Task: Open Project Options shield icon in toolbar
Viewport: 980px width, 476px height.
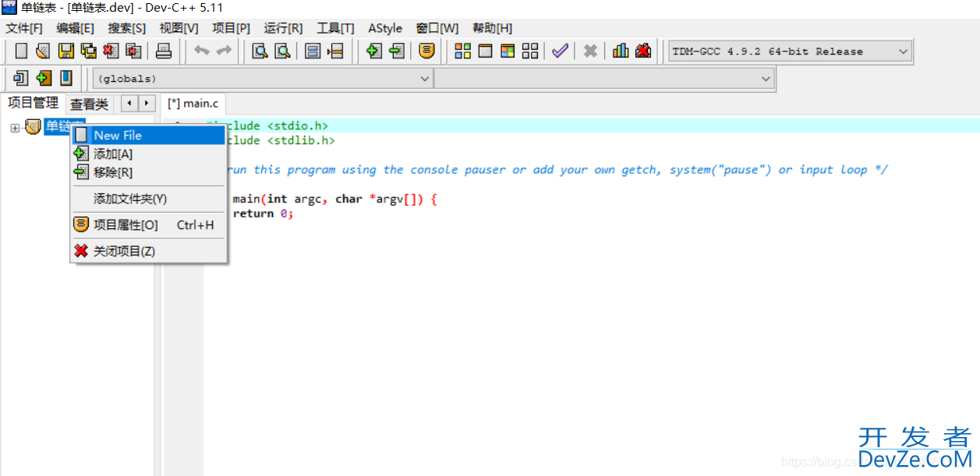Action: (426, 51)
